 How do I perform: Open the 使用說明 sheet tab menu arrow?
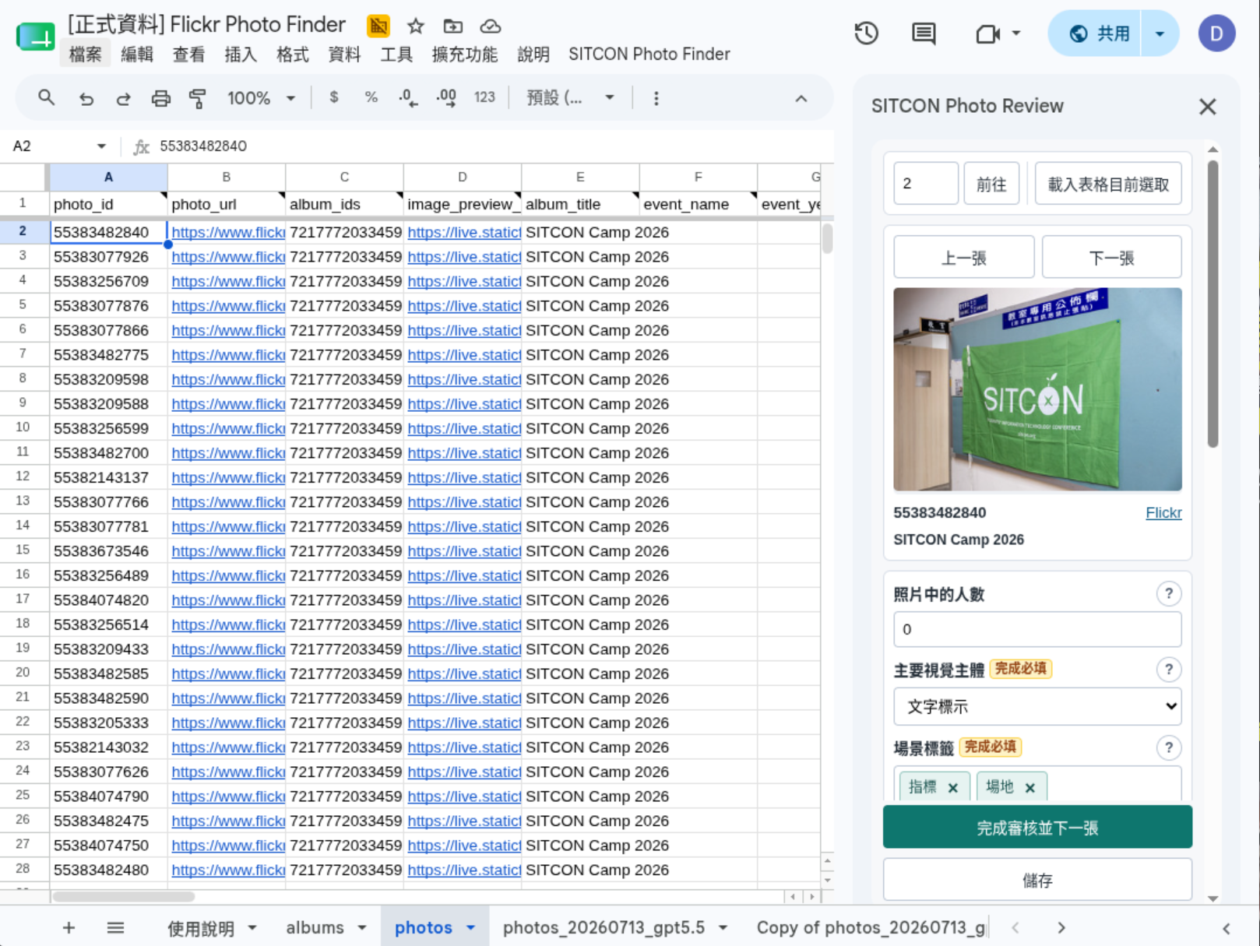click(x=252, y=927)
